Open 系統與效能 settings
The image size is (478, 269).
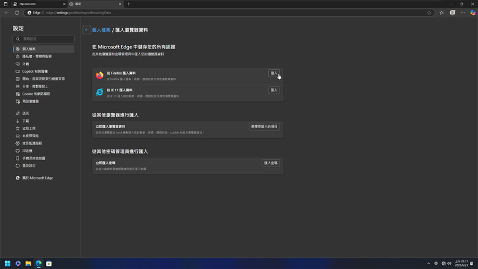pos(44,136)
